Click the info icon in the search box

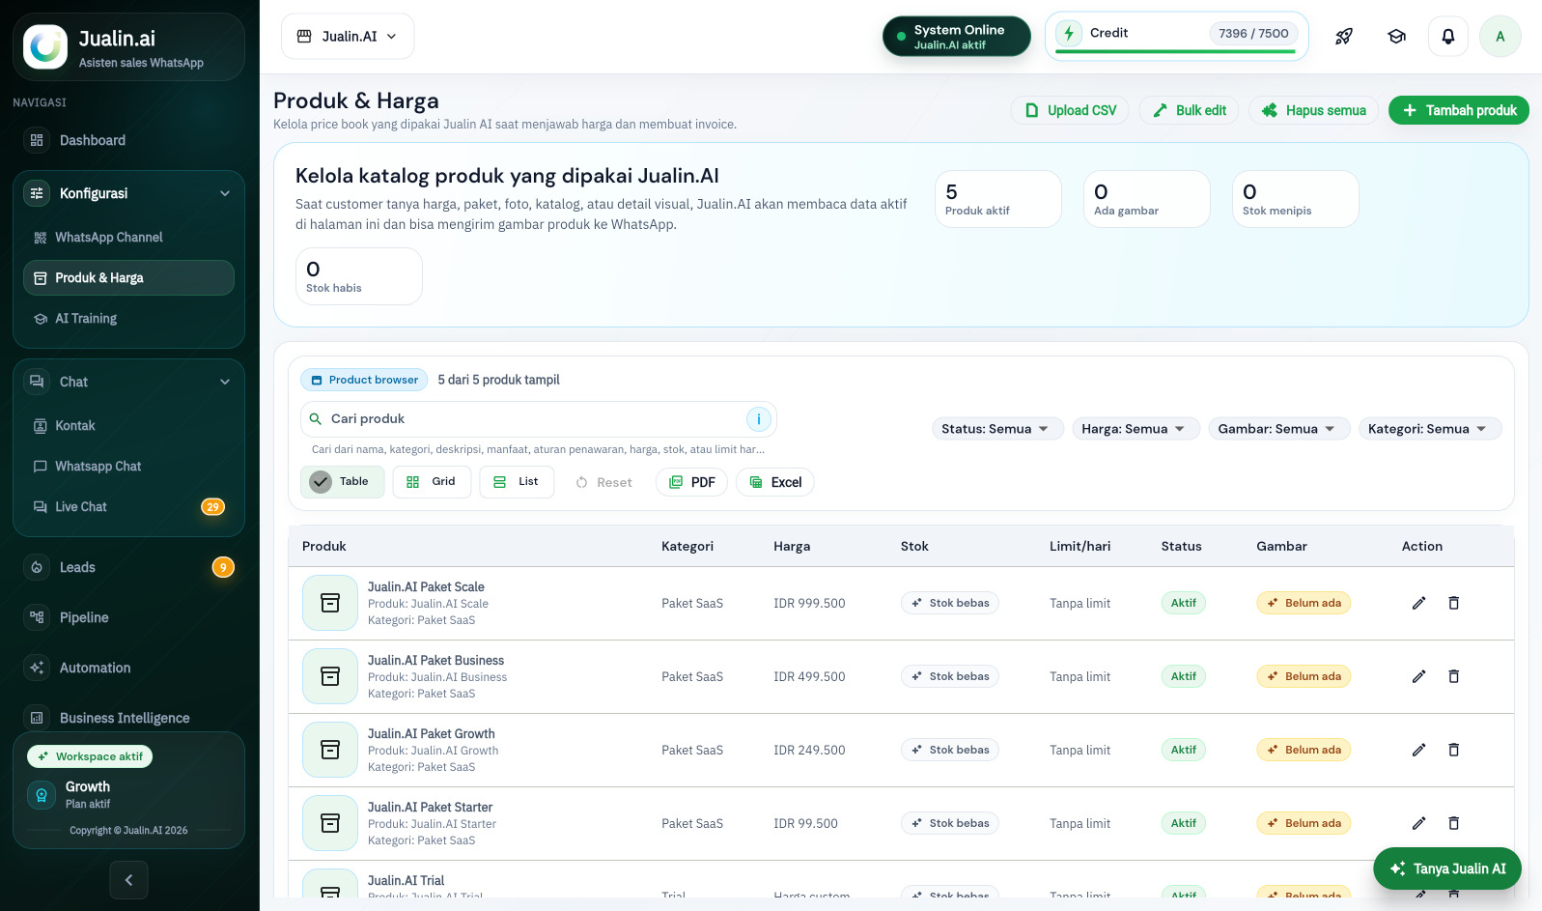[x=759, y=419]
